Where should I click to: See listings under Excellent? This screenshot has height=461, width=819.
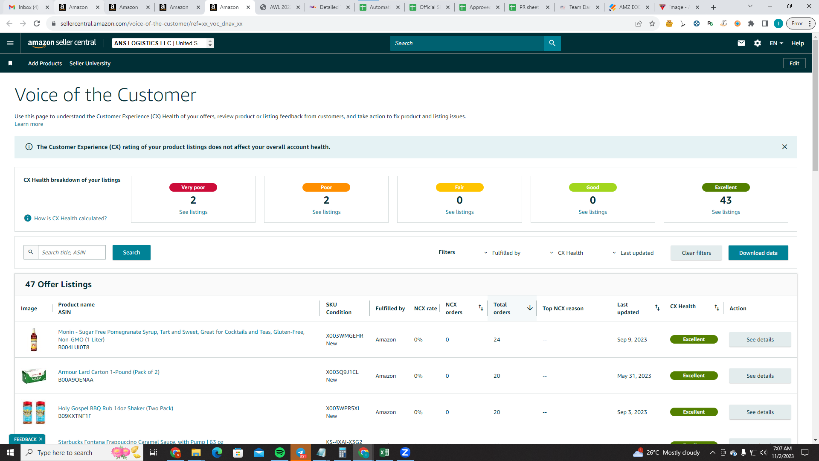click(726, 212)
